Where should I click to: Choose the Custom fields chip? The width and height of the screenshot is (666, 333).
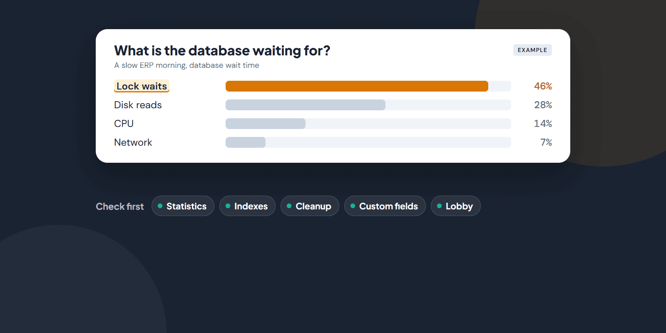[x=385, y=206]
